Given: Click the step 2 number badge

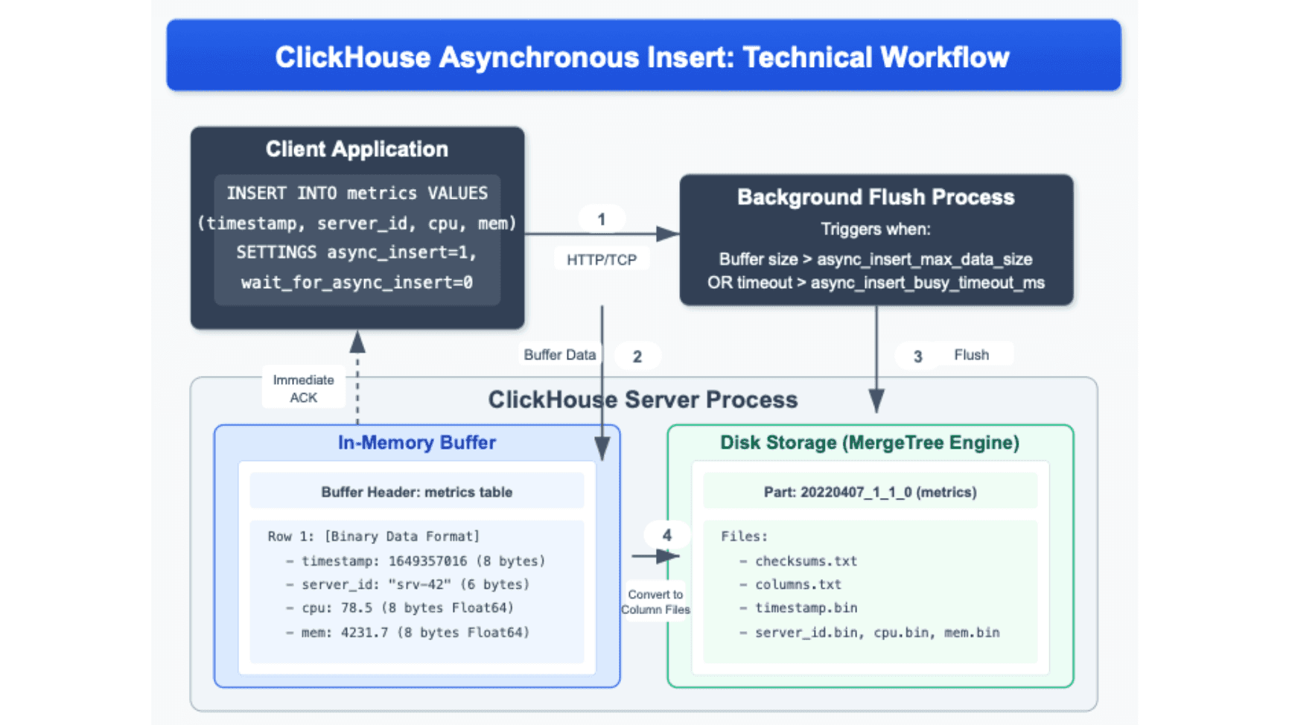Looking at the screenshot, I should pos(637,357).
